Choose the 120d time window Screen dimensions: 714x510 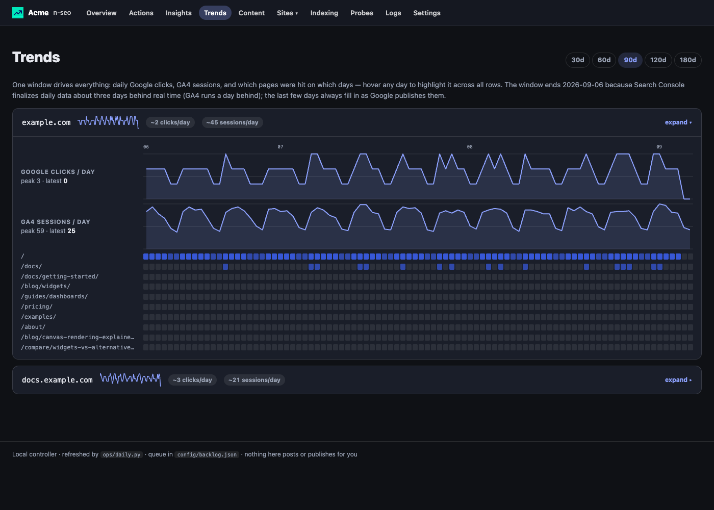658,60
